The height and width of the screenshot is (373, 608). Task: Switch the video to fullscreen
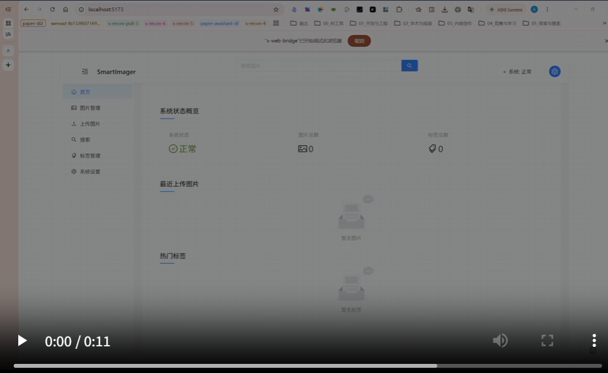(547, 340)
